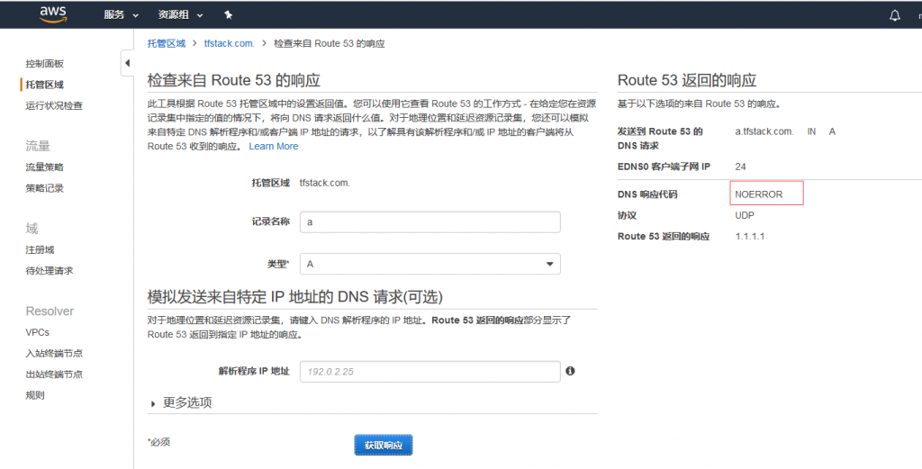Image resolution: width=922 pixels, height=469 pixels.
Task: Click hosted zone value tfstack.com.
Action: click(324, 183)
